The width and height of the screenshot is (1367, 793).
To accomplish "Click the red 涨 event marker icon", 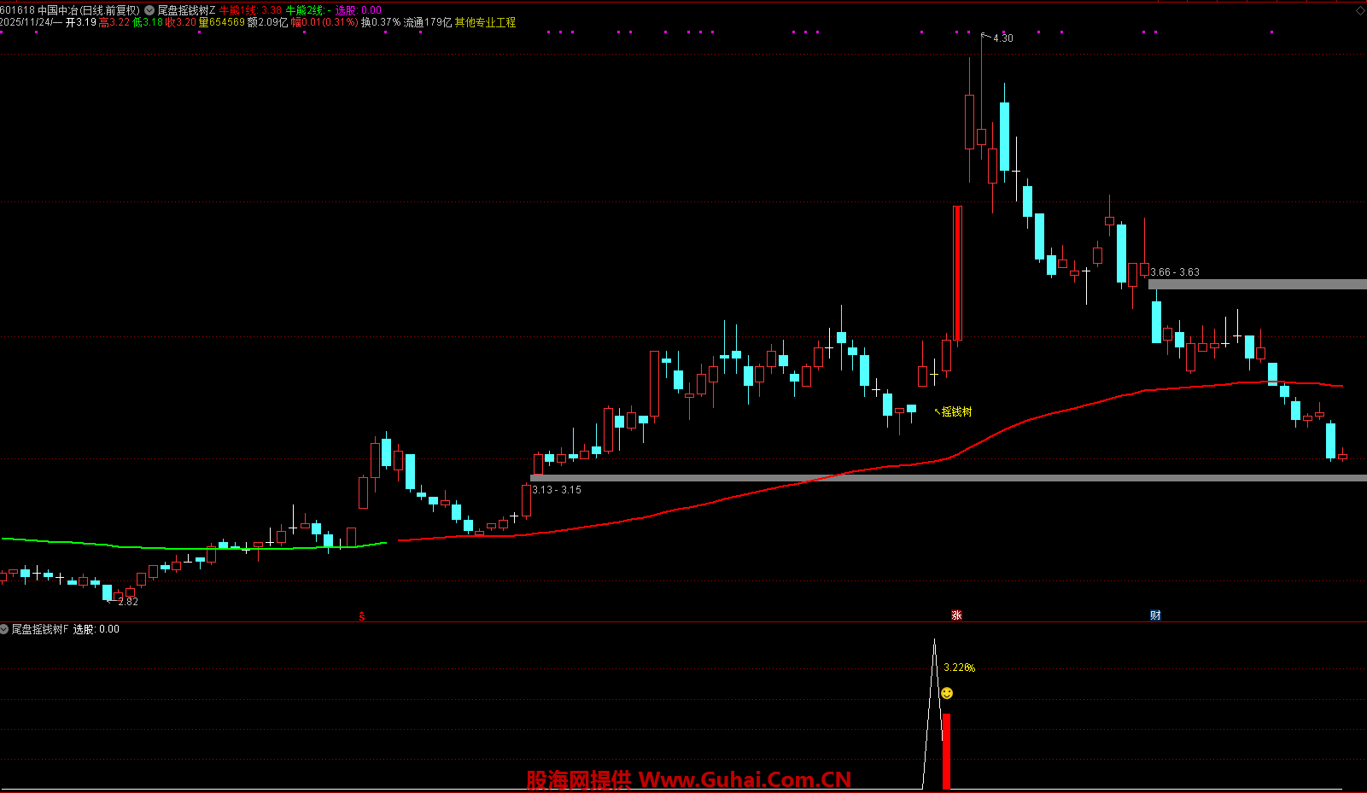I will click(x=956, y=615).
